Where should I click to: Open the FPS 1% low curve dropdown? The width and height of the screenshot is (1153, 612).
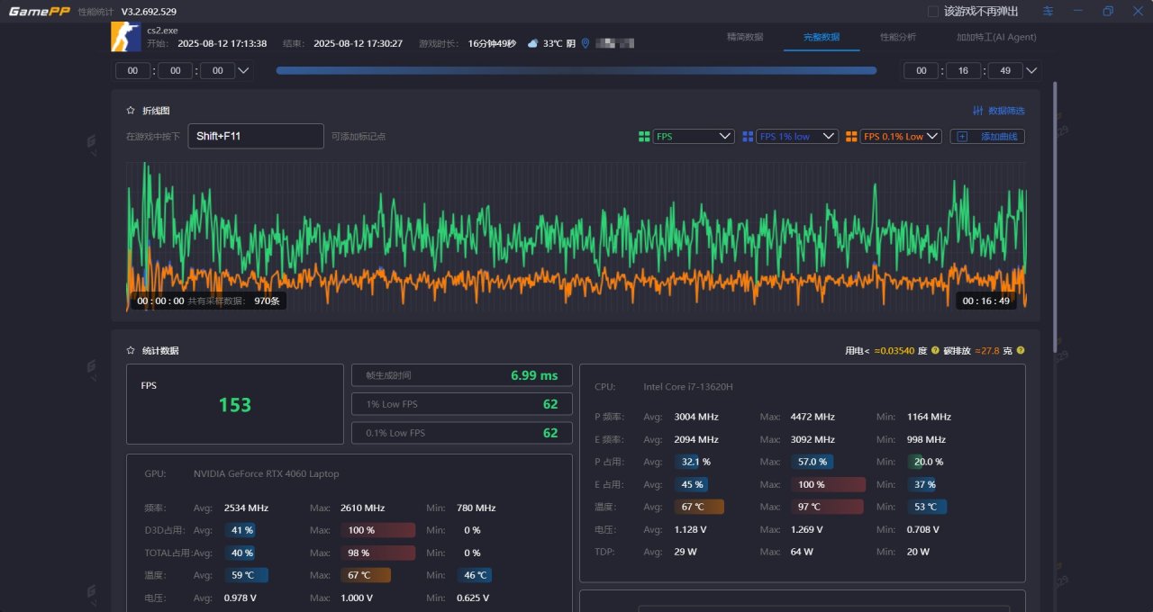[x=797, y=137]
